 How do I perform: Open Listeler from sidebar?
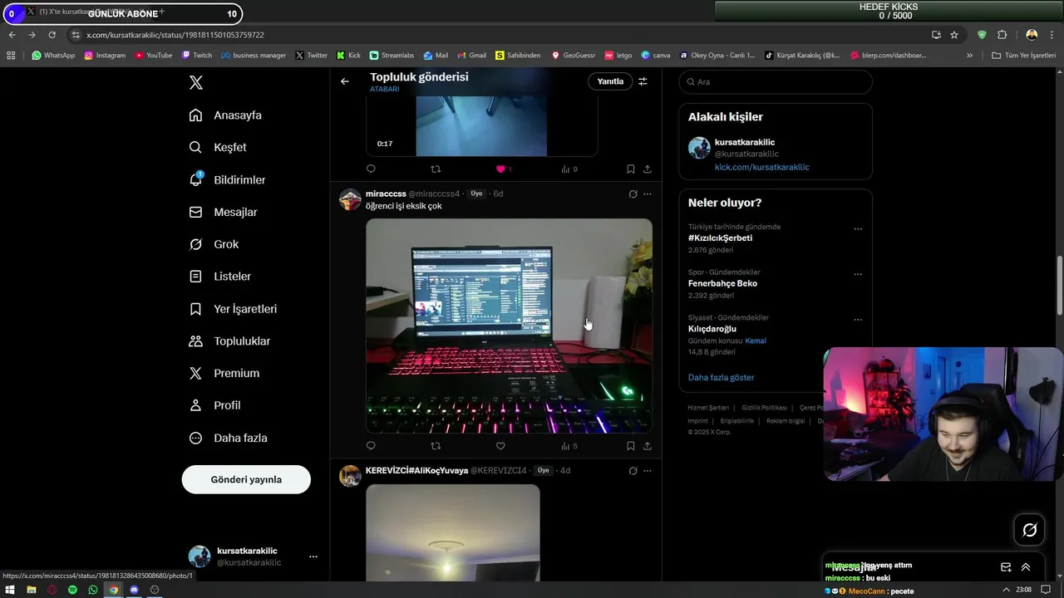219,277
